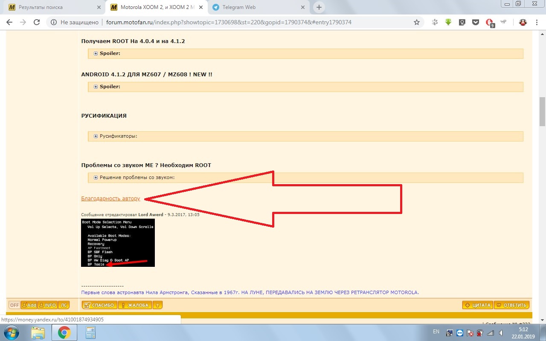Open the gray bird extension
This screenshot has height=341, width=546.
tap(503, 22)
